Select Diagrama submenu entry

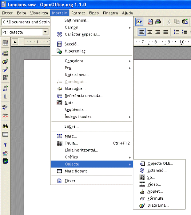(159, 206)
